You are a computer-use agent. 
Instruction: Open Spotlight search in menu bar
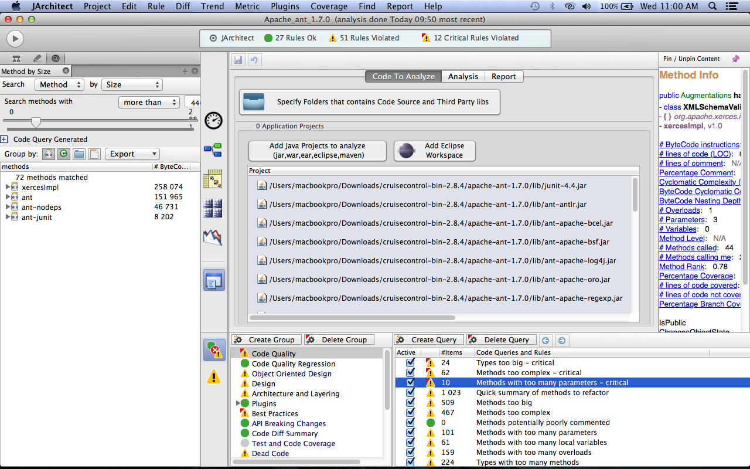[x=712, y=6]
